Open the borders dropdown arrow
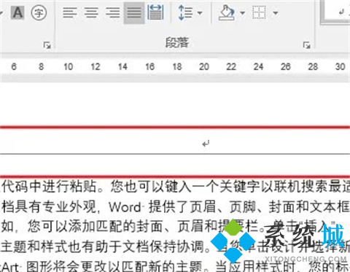Screen dimensions: 350x272 (x=276, y=13)
